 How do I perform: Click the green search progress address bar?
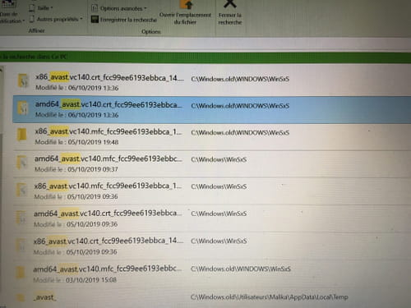(205, 57)
